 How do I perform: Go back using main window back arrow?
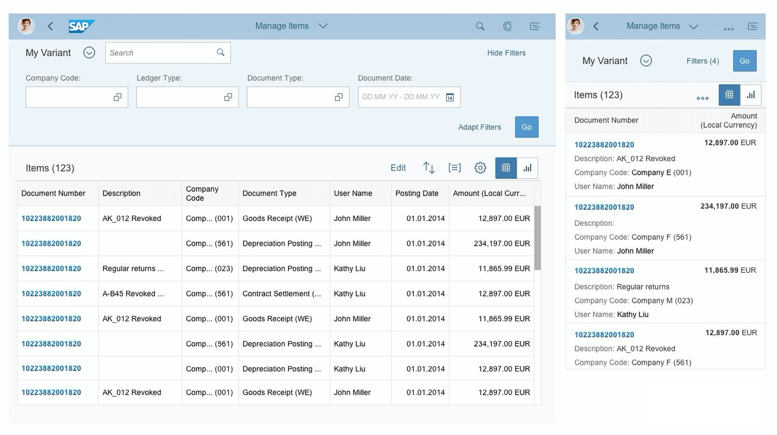[x=50, y=26]
